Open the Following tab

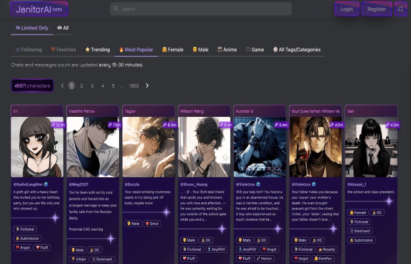pos(29,49)
